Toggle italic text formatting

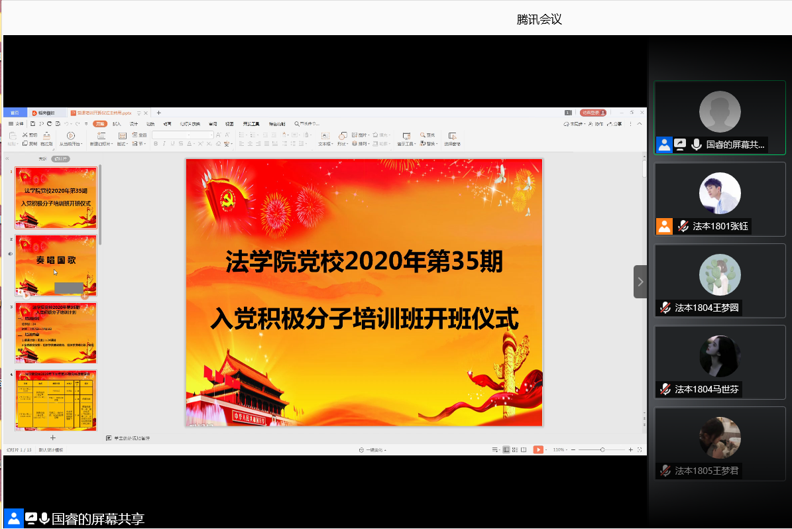pyautogui.click(x=164, y=144)
